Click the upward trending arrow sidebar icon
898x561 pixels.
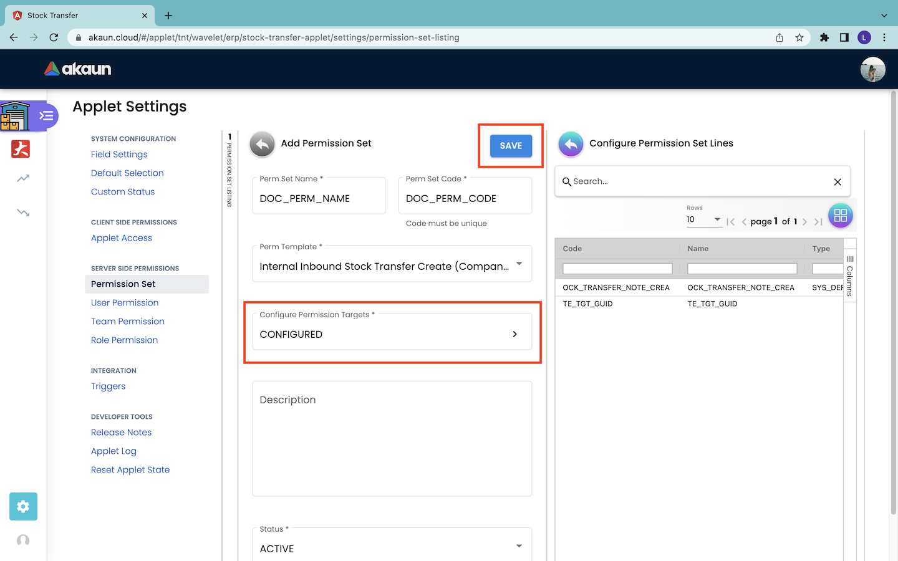(x=23, y=179)
